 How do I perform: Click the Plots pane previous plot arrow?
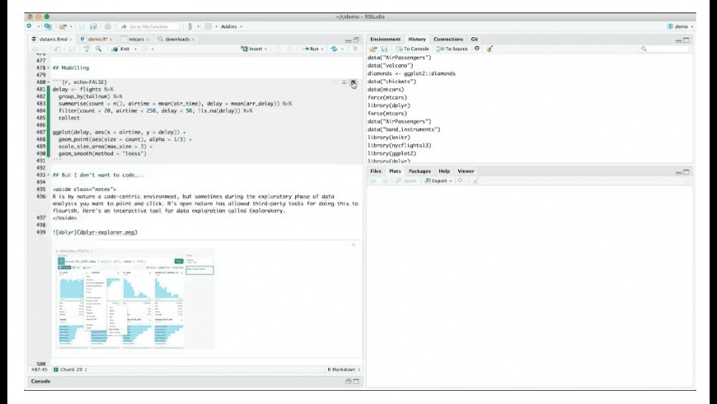point(373,181)
